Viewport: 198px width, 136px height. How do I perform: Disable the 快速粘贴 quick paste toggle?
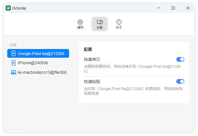[x=180, y=81]
